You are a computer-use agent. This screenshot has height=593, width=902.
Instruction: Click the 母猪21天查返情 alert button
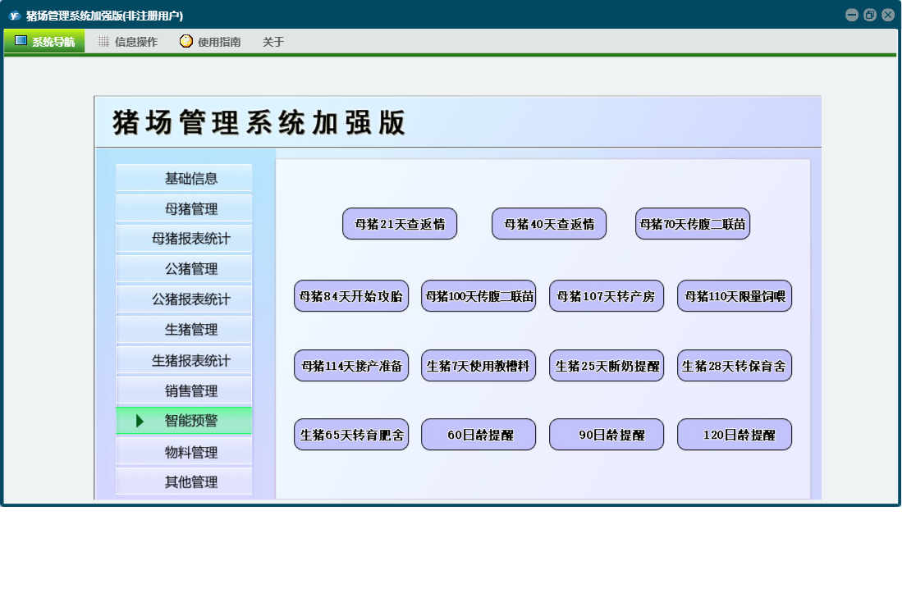(400, 224)
